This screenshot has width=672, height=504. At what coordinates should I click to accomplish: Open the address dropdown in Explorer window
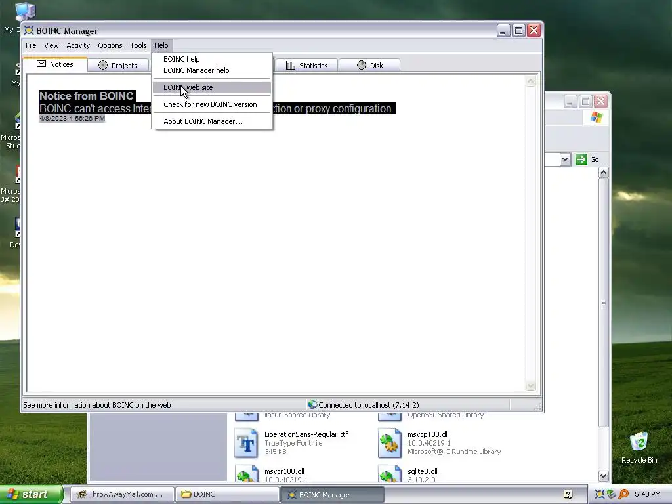point(565,159)
